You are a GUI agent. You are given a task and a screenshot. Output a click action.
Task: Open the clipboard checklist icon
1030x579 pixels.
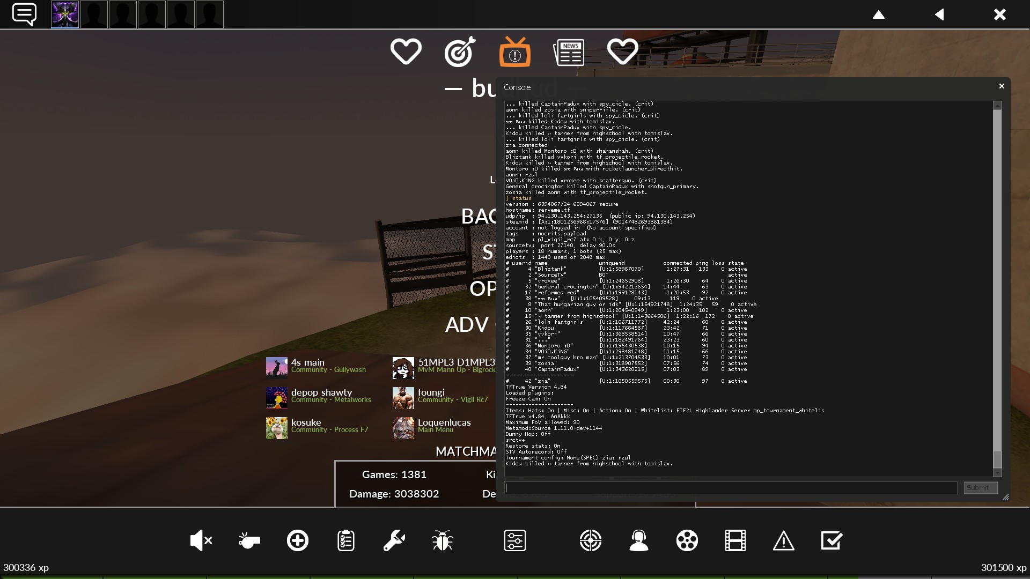346,540
